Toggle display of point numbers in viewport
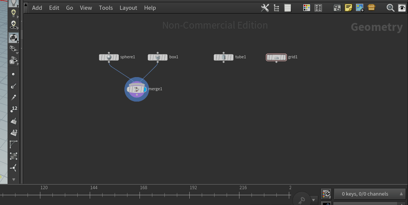The height and width of the screenshot is (205, 408). 14,109
